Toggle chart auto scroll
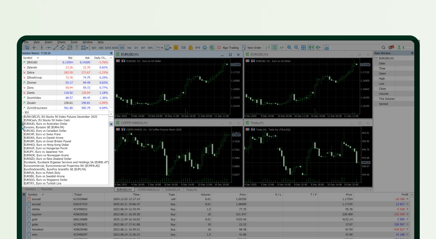 click(311, 47)
